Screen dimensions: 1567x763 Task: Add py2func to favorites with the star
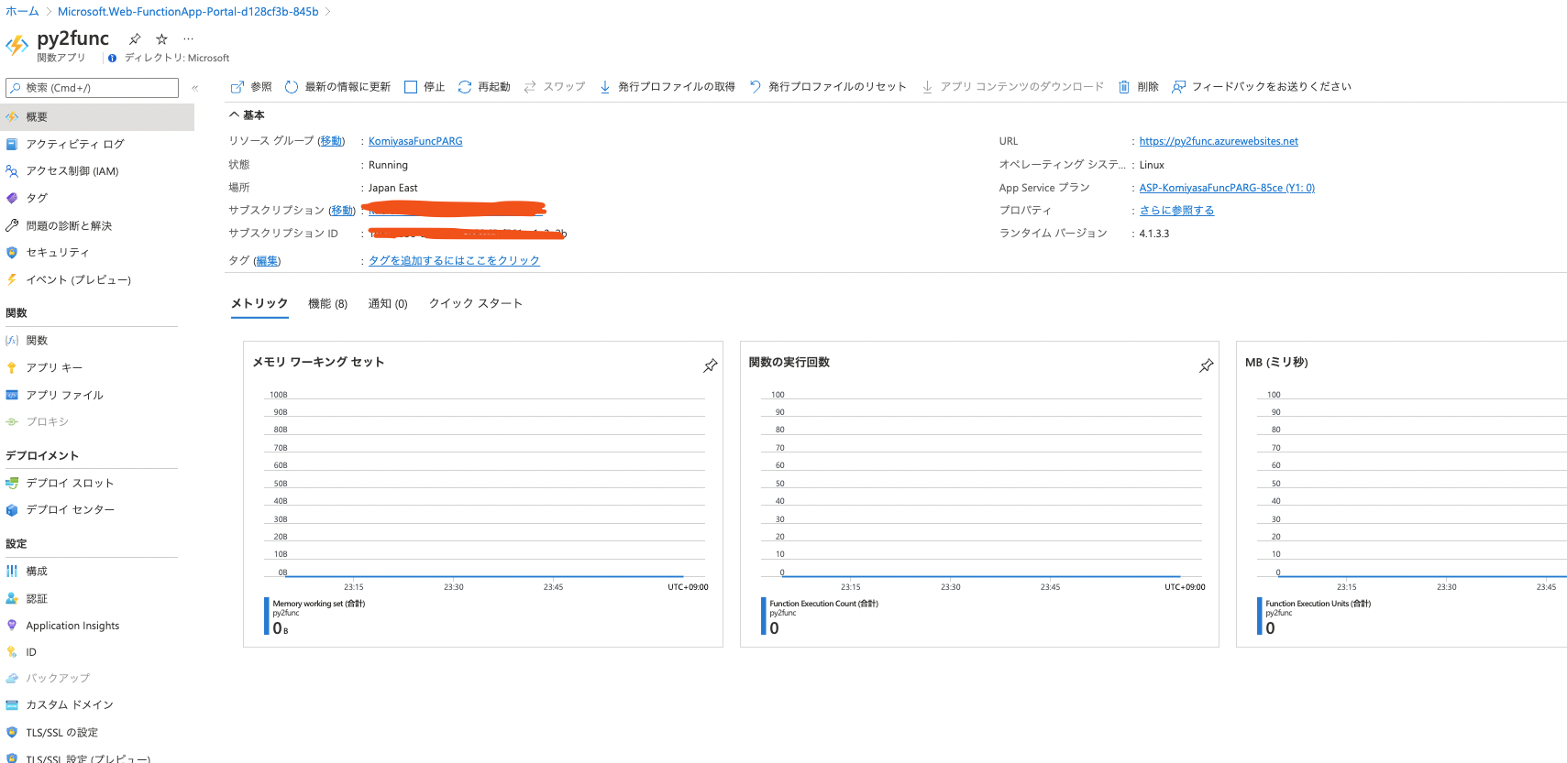tap(161, 38)
